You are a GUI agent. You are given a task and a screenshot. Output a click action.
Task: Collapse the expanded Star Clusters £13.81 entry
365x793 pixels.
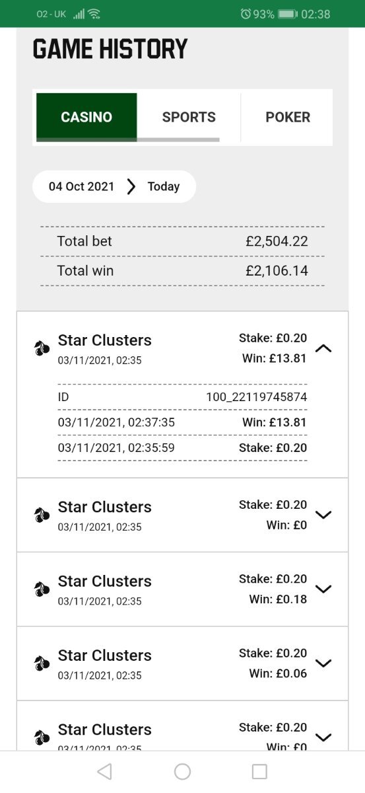pyautogui.click(x=323, y=348)
